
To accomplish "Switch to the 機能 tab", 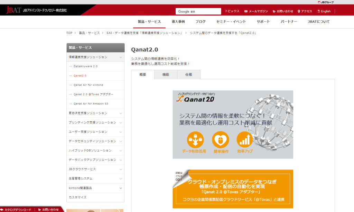I will pyautogui.click(x=166, y=74).
